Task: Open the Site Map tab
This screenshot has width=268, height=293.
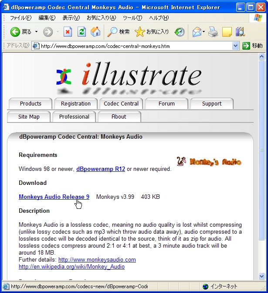Action: [x=29, y=116]
